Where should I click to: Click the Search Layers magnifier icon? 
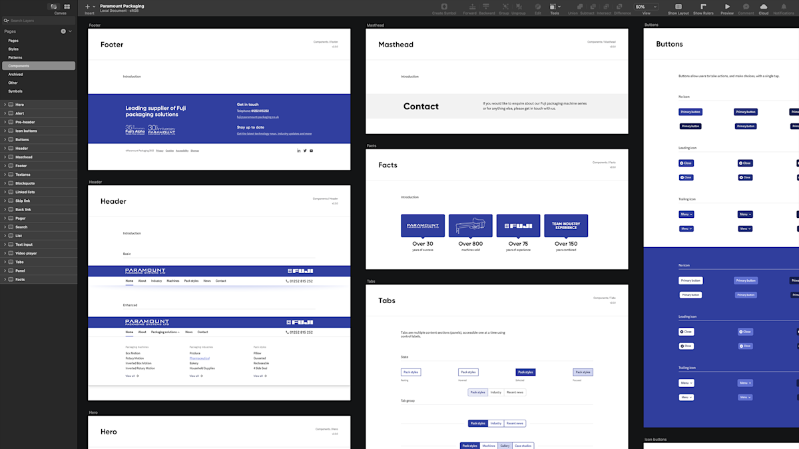[x=6, y=21]
